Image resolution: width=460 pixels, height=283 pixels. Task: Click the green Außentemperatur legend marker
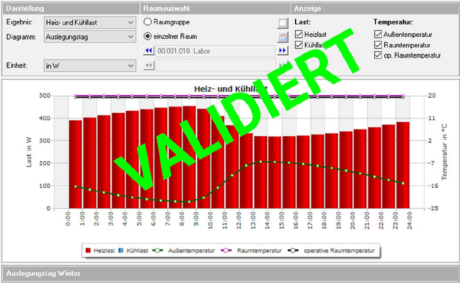[x=158, y=250]
